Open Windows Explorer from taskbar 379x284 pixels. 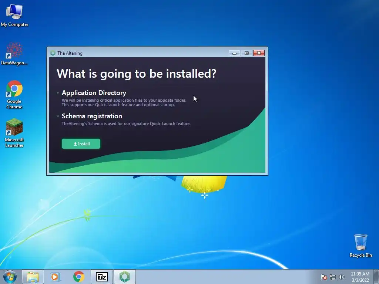click(33, 277)
